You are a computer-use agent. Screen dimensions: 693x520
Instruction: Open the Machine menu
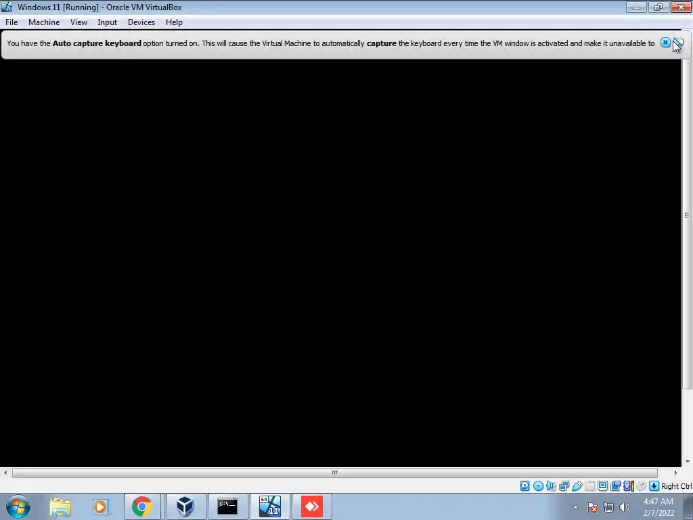pos(44,22)
